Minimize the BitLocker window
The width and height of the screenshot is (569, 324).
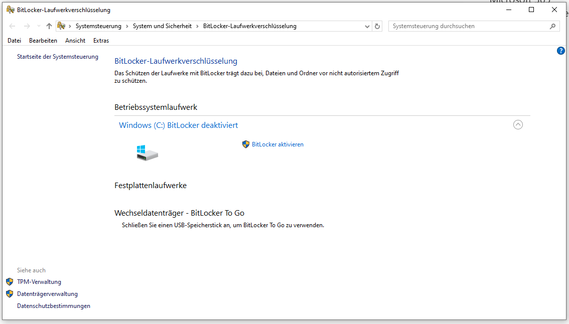pos(509,10)
